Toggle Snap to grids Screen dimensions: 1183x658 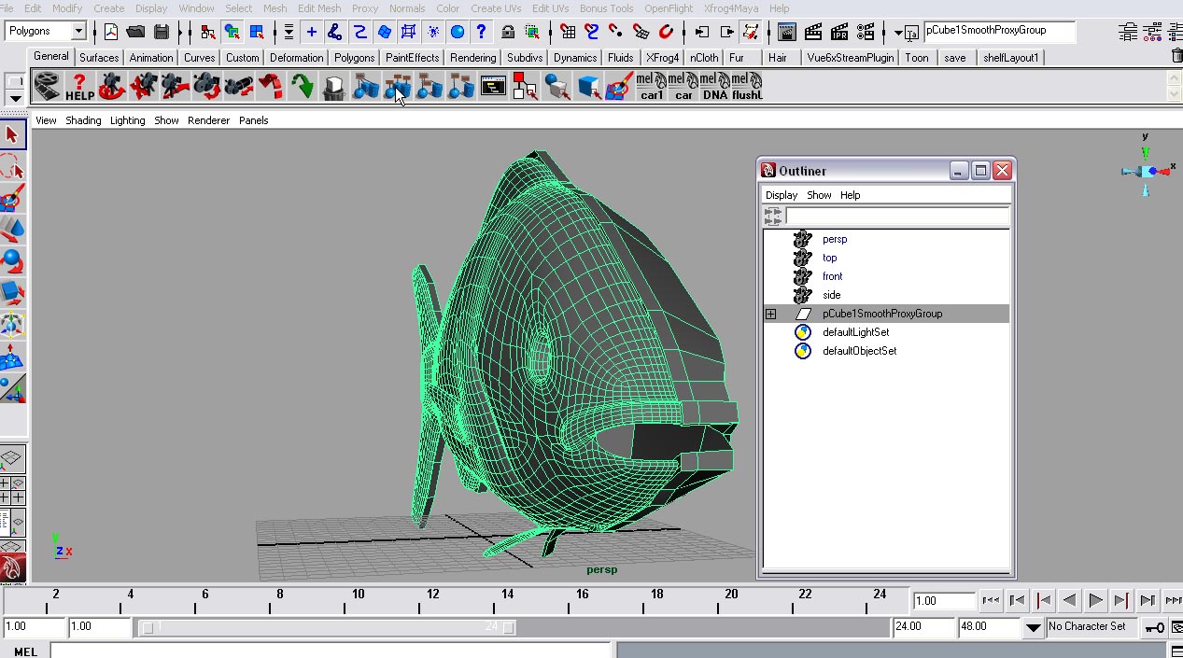coord(568,32)
